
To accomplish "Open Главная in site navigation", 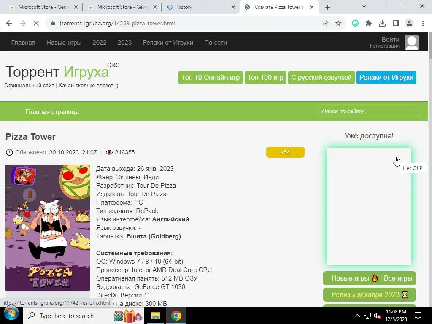I will (23, 43).
